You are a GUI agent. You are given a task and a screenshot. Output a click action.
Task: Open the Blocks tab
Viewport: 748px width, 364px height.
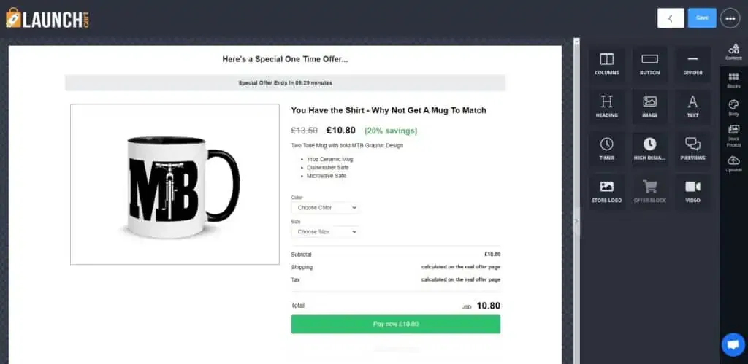tap(733, 80)
